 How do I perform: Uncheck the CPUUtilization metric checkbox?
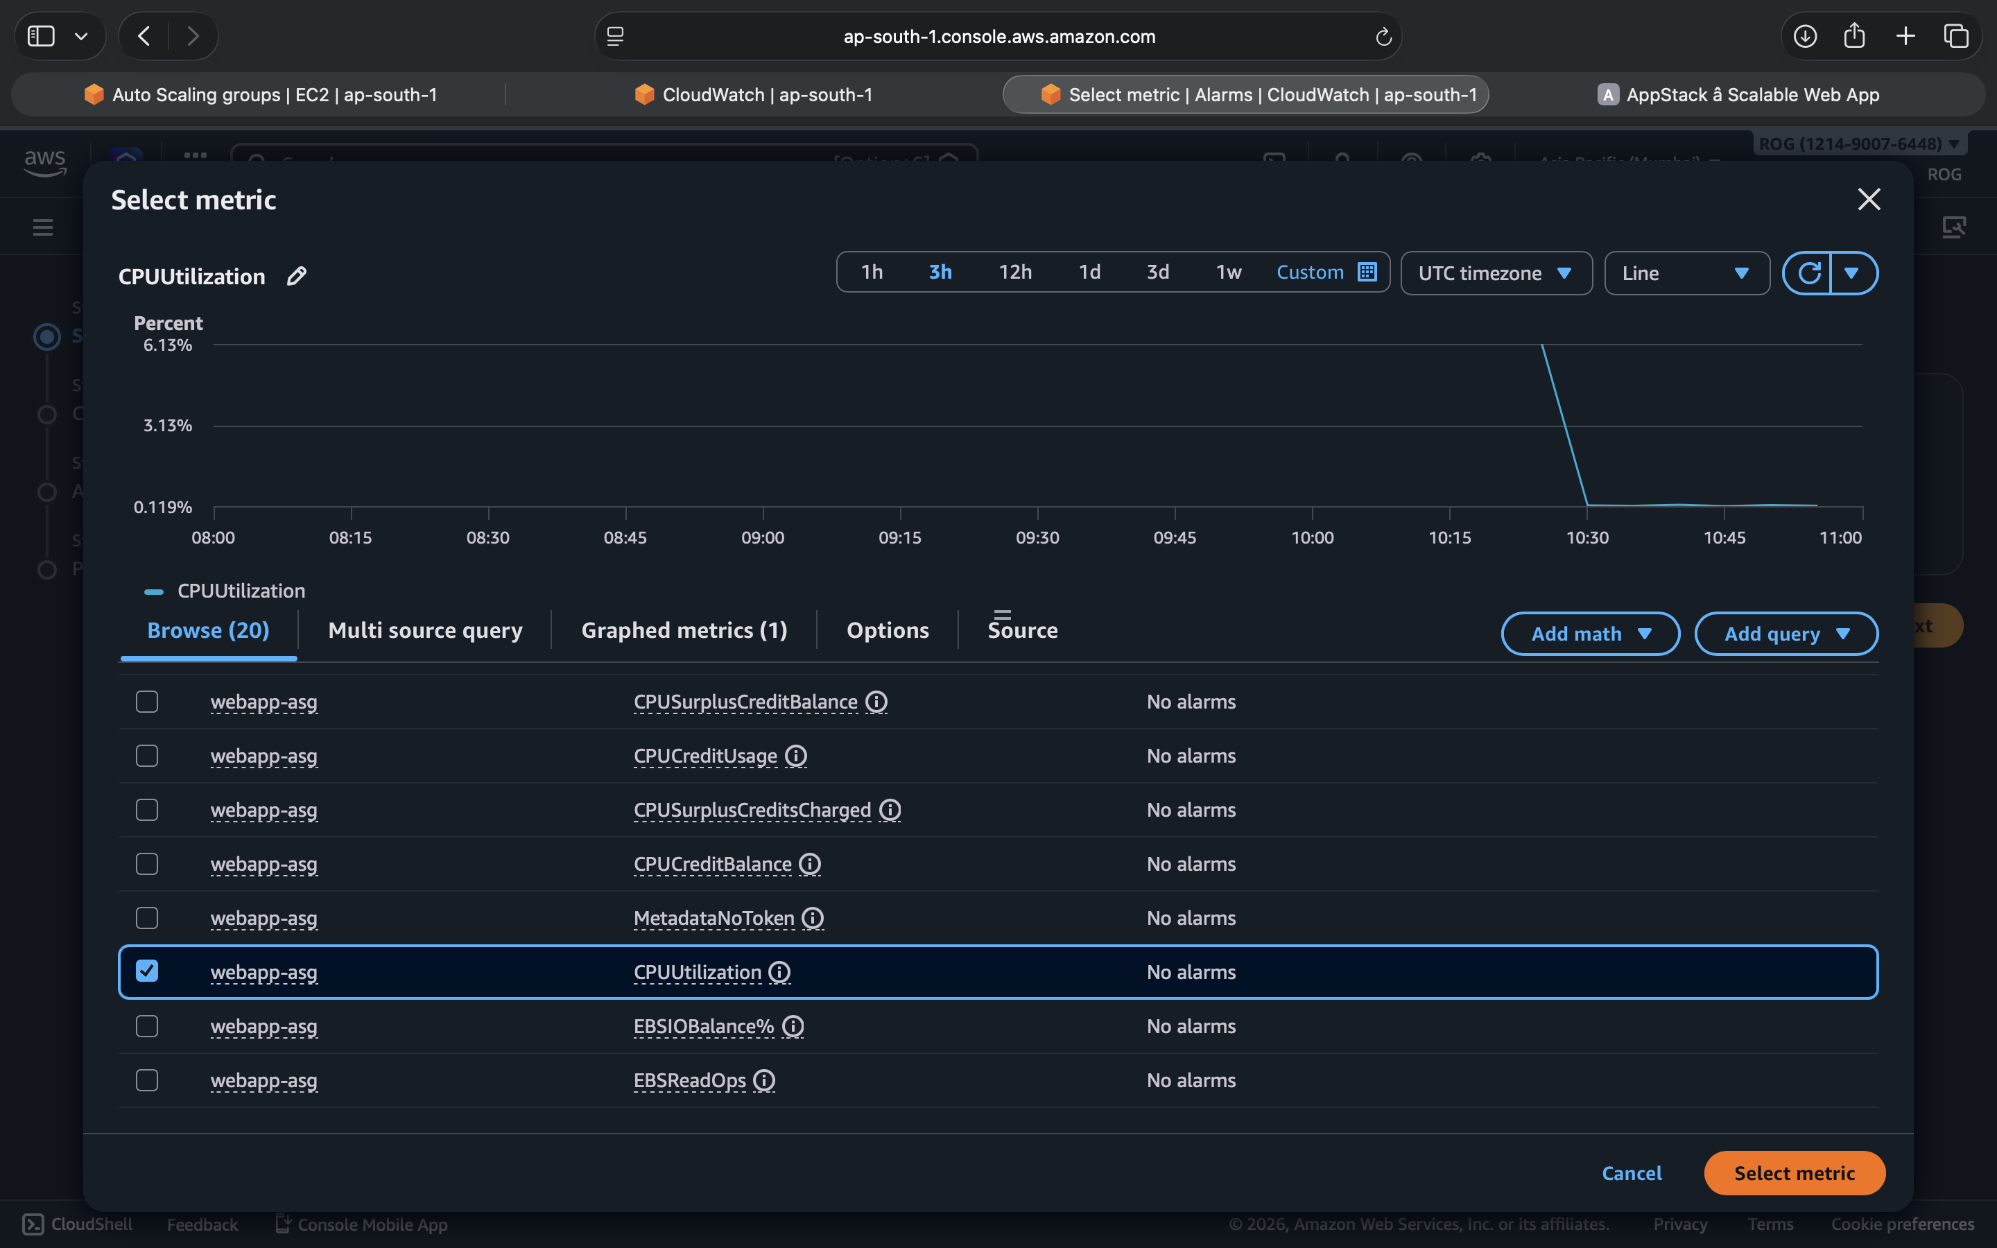147,971
